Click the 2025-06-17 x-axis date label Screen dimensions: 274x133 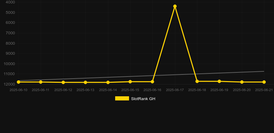click(x=175, y=90)
